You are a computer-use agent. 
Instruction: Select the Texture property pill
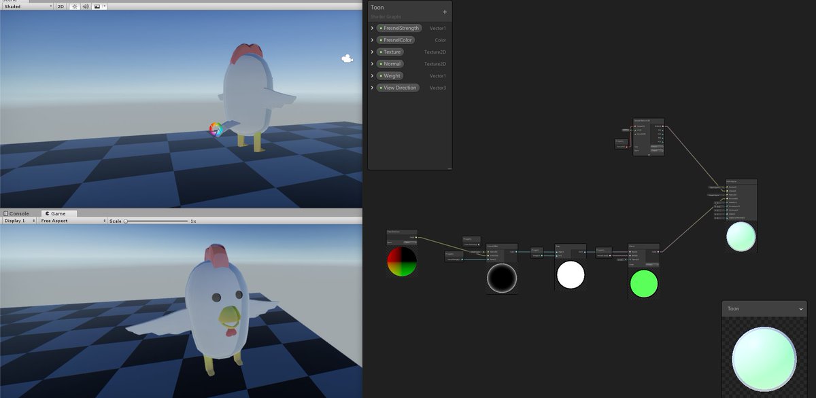click(390, 52)
